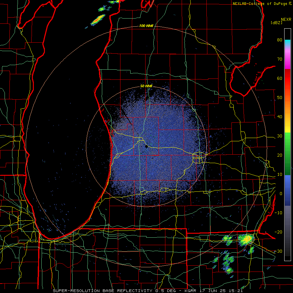Click the 60 value on dBZ scale
This screenshot has width=293, height=293.
pyautogui.click(x=280, y=78)
